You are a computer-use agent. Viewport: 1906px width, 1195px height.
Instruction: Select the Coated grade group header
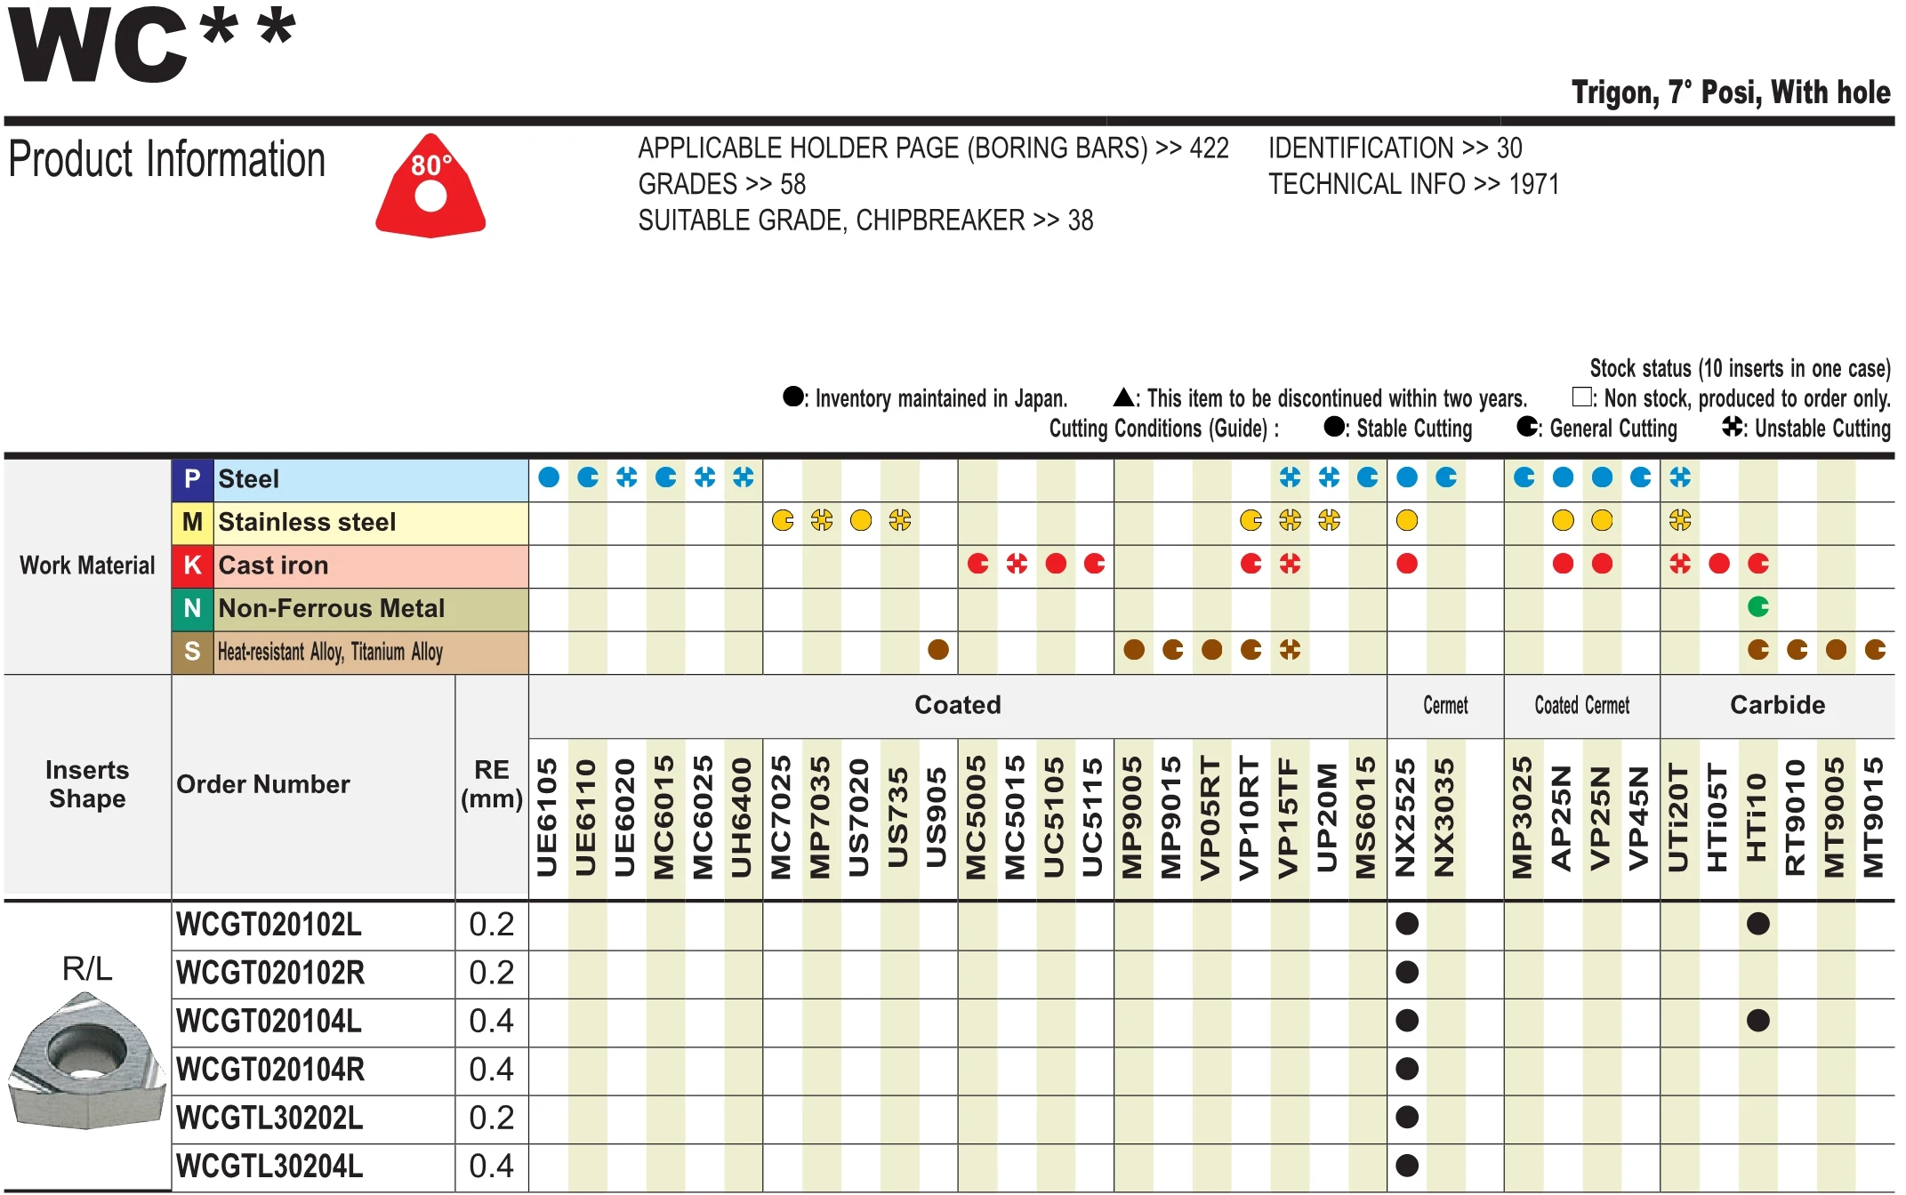coord(957,705)
